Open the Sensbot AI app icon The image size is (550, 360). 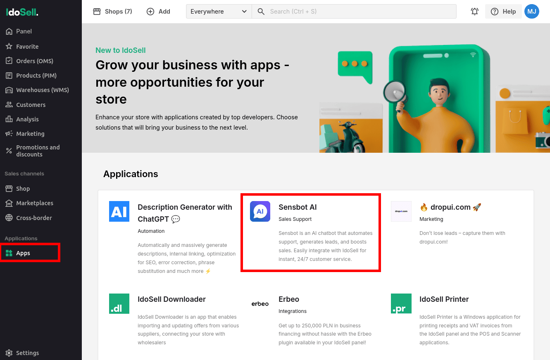[x=260, y=211]
